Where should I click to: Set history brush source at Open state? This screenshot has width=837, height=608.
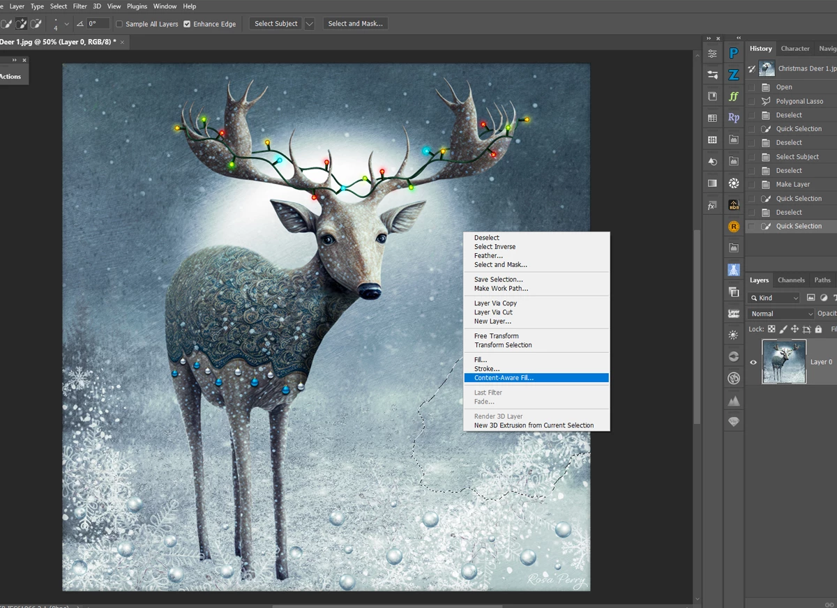click(x=751, y=87)
